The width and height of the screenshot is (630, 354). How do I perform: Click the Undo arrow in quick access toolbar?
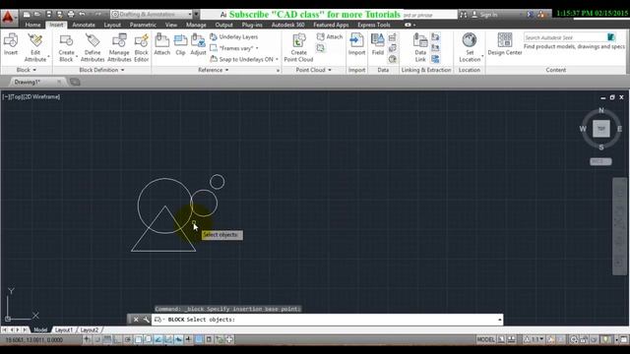(x=82, y=14)
